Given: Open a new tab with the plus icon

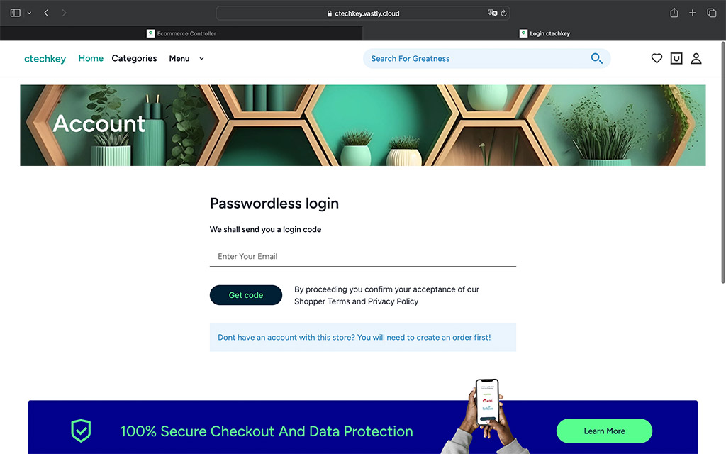Looking at the screenshot, I should pos(692,13).
